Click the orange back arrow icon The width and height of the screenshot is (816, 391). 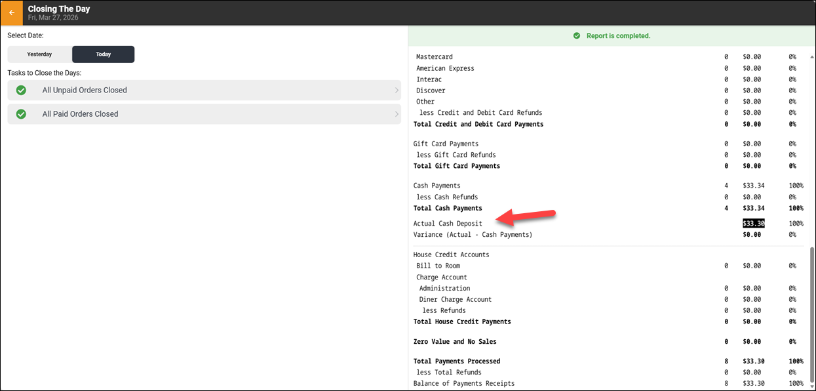12,12
